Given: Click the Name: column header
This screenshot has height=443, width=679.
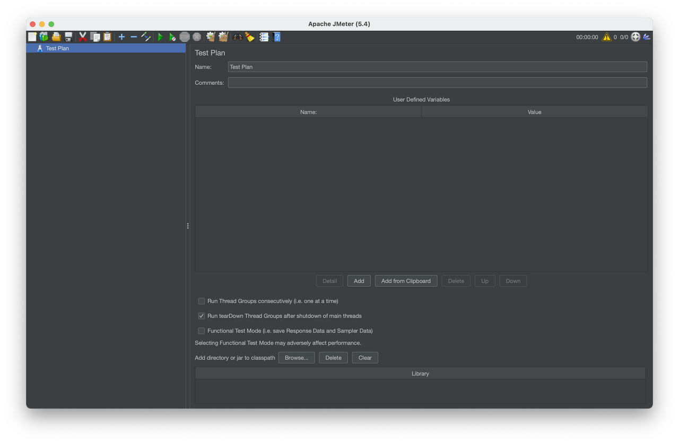Looking at the screenshot, I should pos(308,112).
